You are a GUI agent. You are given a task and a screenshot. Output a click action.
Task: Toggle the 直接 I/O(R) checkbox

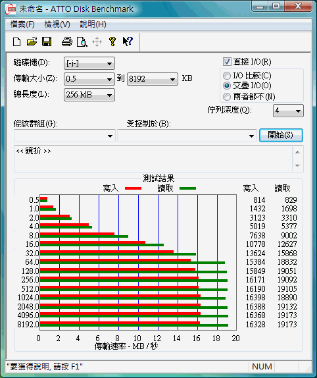pyautogui.click(x=227, y=62)
